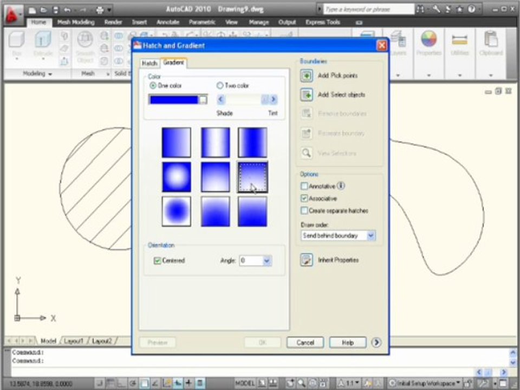The image size is (520, 390).
Task: Click the zoom magnifier icon in status bar
Action: pyautogui.click(x=302, y=383)
